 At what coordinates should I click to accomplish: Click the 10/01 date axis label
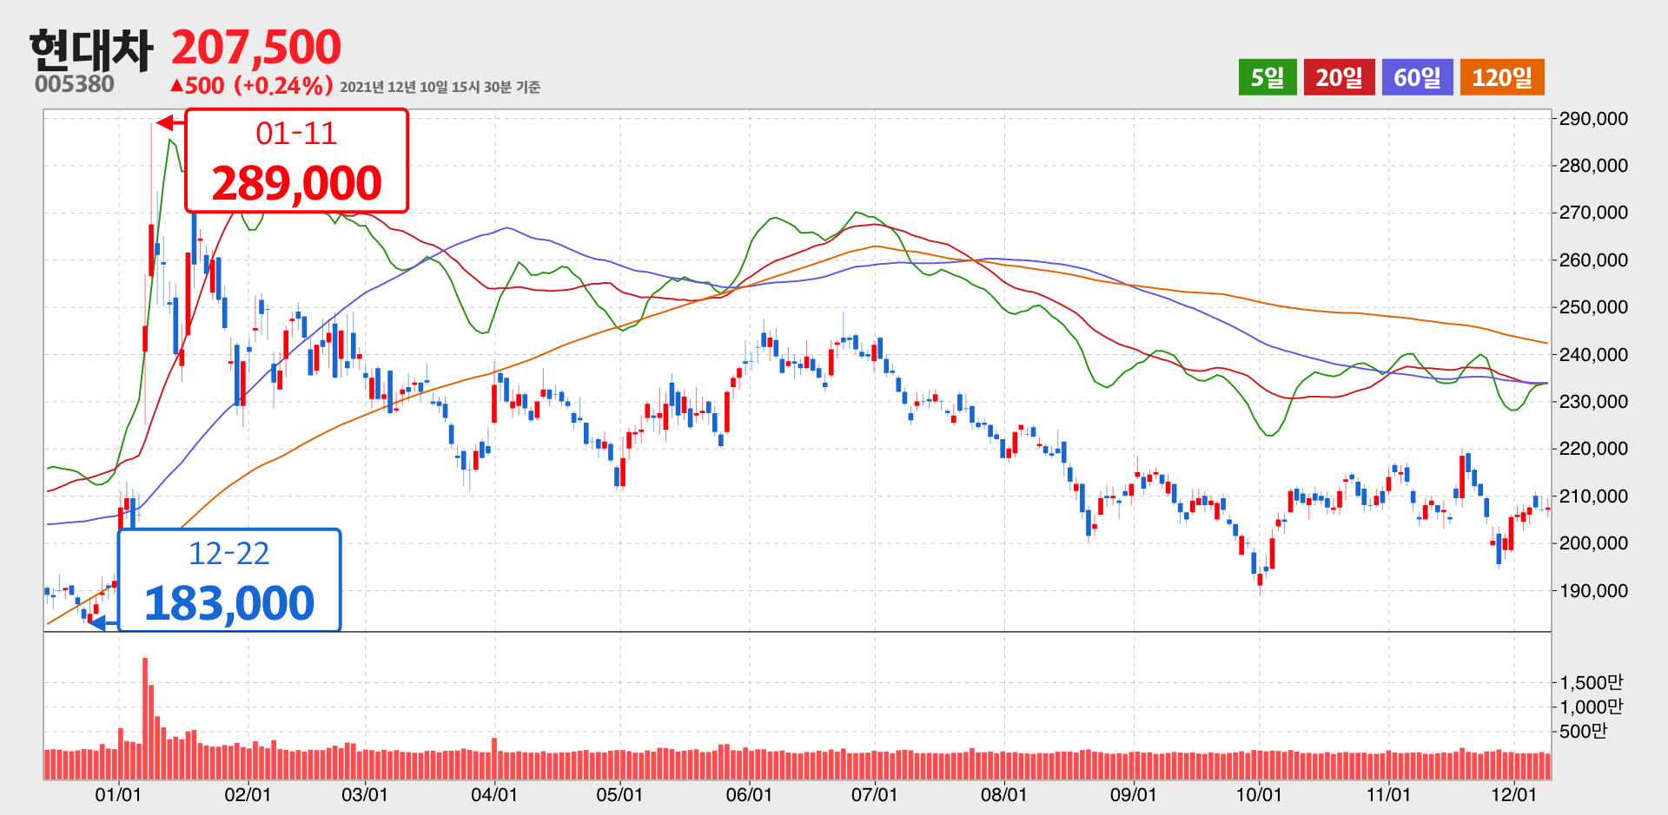1259,794
